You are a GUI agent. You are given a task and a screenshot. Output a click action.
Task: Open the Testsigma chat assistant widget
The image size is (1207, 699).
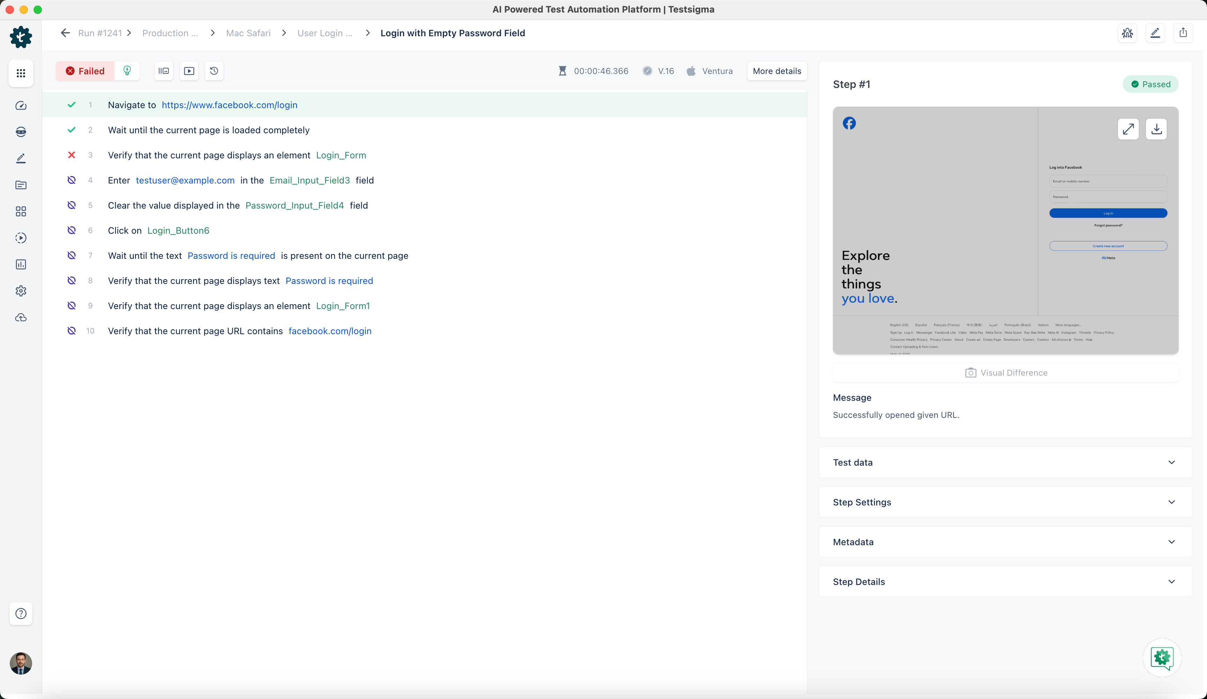(x=1162, y=658)
